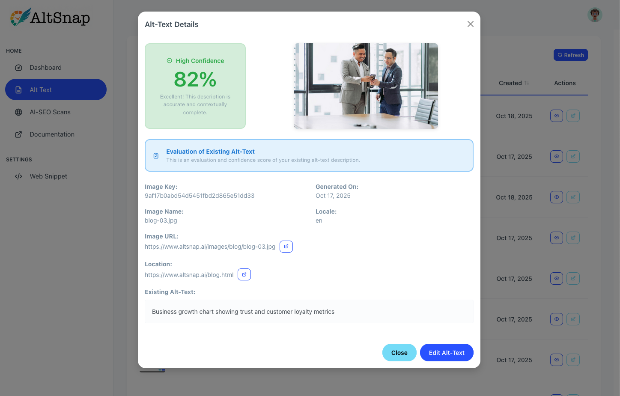Open the blog.html location link icon
Image resolution: width=620 pixels, height=396 pixels.
[244, 274]
